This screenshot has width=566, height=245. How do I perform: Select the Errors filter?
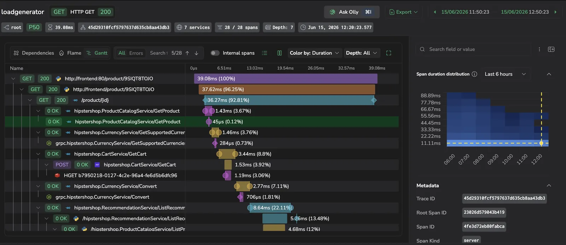pyautogui.click(x=136, y=53)
